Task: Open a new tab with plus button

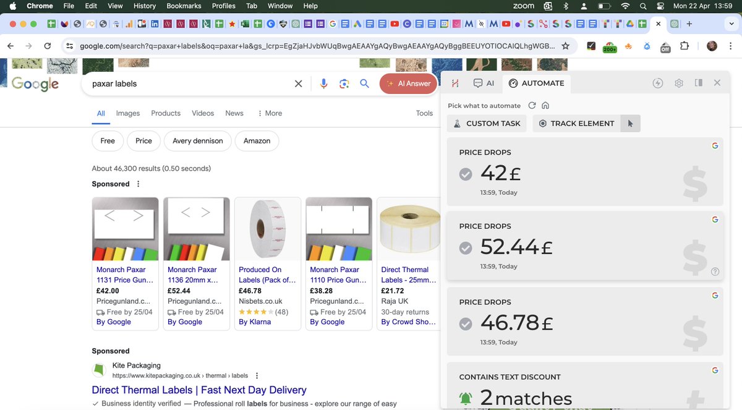Action: point(689,24)
